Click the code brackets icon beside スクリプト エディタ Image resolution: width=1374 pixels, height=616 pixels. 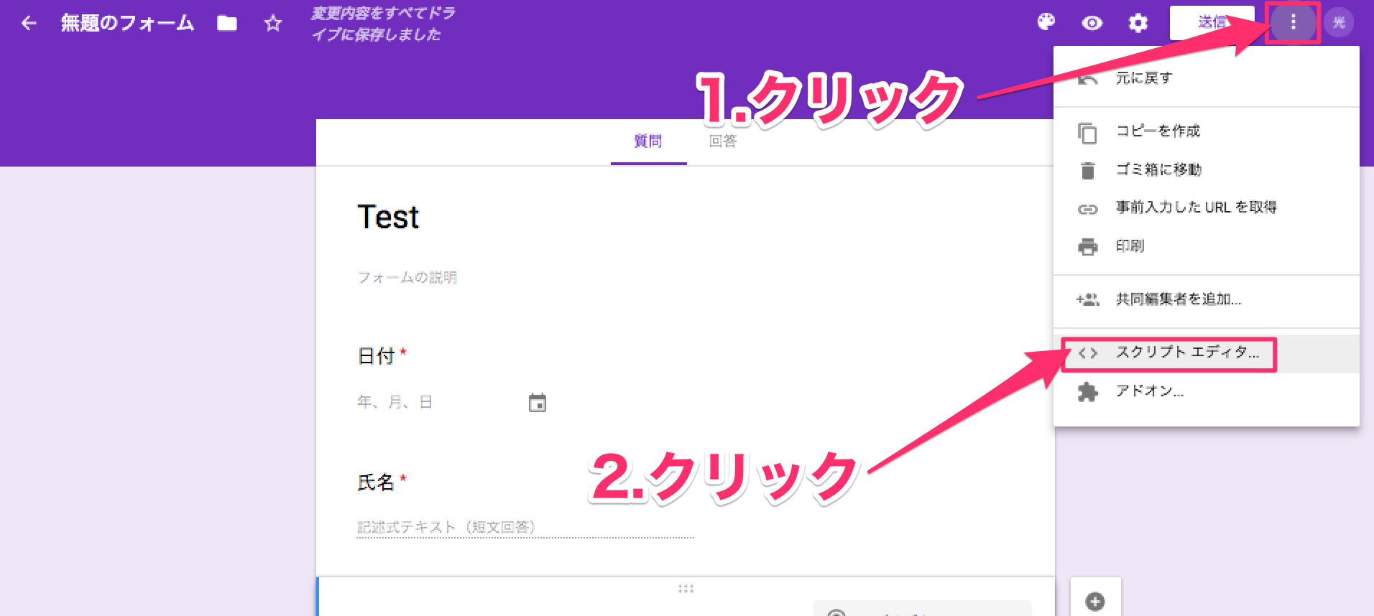pos(1088,353)
